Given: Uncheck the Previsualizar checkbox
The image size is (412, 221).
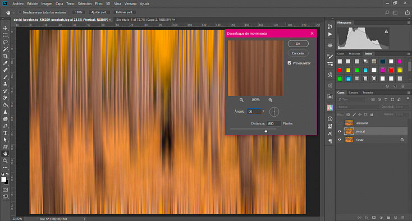Looking at the screenshot, I should tap(289, 63).
